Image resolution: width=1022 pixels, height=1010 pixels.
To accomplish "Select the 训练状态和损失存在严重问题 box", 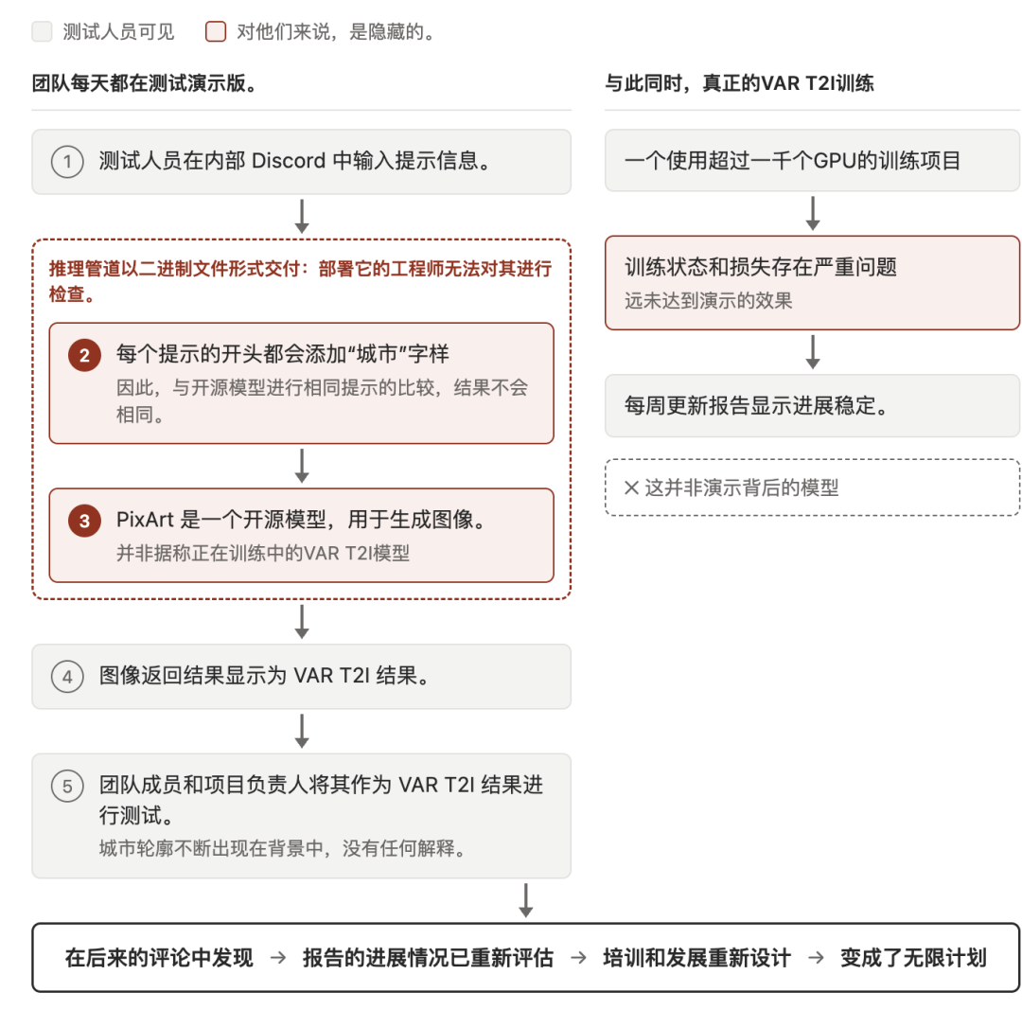I will (812, 283).
